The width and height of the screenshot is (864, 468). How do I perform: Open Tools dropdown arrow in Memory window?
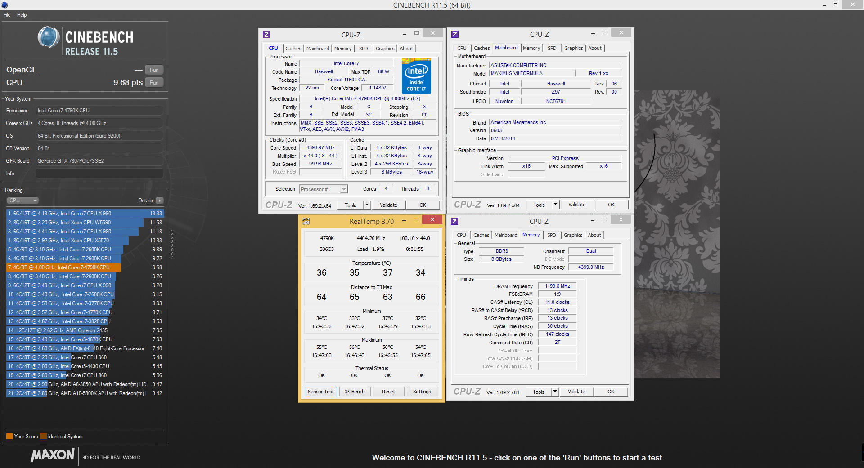point(555,392)
